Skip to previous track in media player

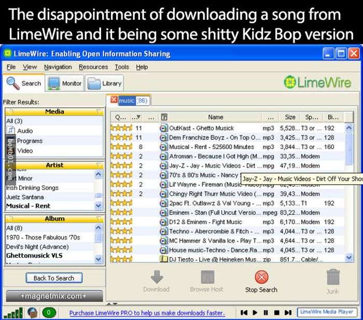[x=244, y=313]
